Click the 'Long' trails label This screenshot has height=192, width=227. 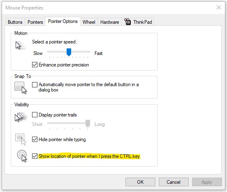point(100,124)
